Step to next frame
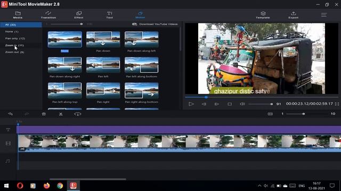Image resolution: width=341 pixels, height=191 pixels. point(217,104)
